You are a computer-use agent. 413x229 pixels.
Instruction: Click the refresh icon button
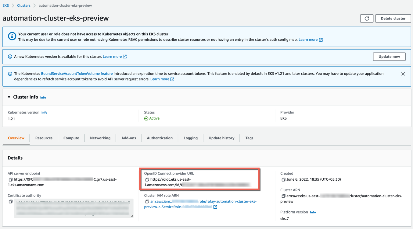367,19
